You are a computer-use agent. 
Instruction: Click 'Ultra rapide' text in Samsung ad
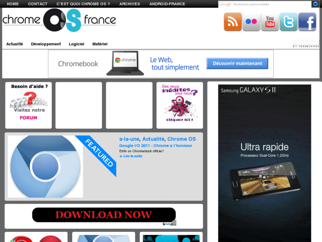pyautogui.click(x=264, y=147)
